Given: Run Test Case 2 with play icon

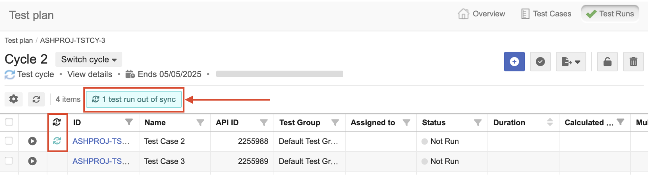Looking at the screenshot, I should click(x=32, y=141).
